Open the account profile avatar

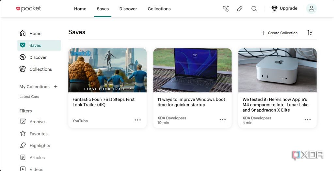311,8
